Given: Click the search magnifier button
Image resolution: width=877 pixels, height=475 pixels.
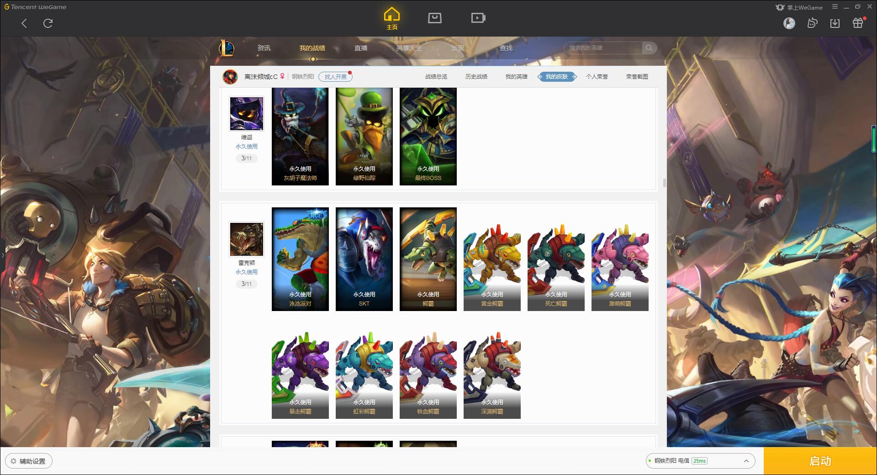Looking at the screenshot, I should click(x=649, y=48).
